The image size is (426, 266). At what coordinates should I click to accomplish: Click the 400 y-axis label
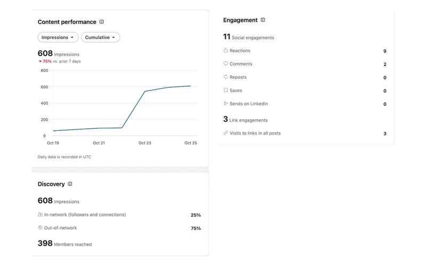tap(44, 103)
